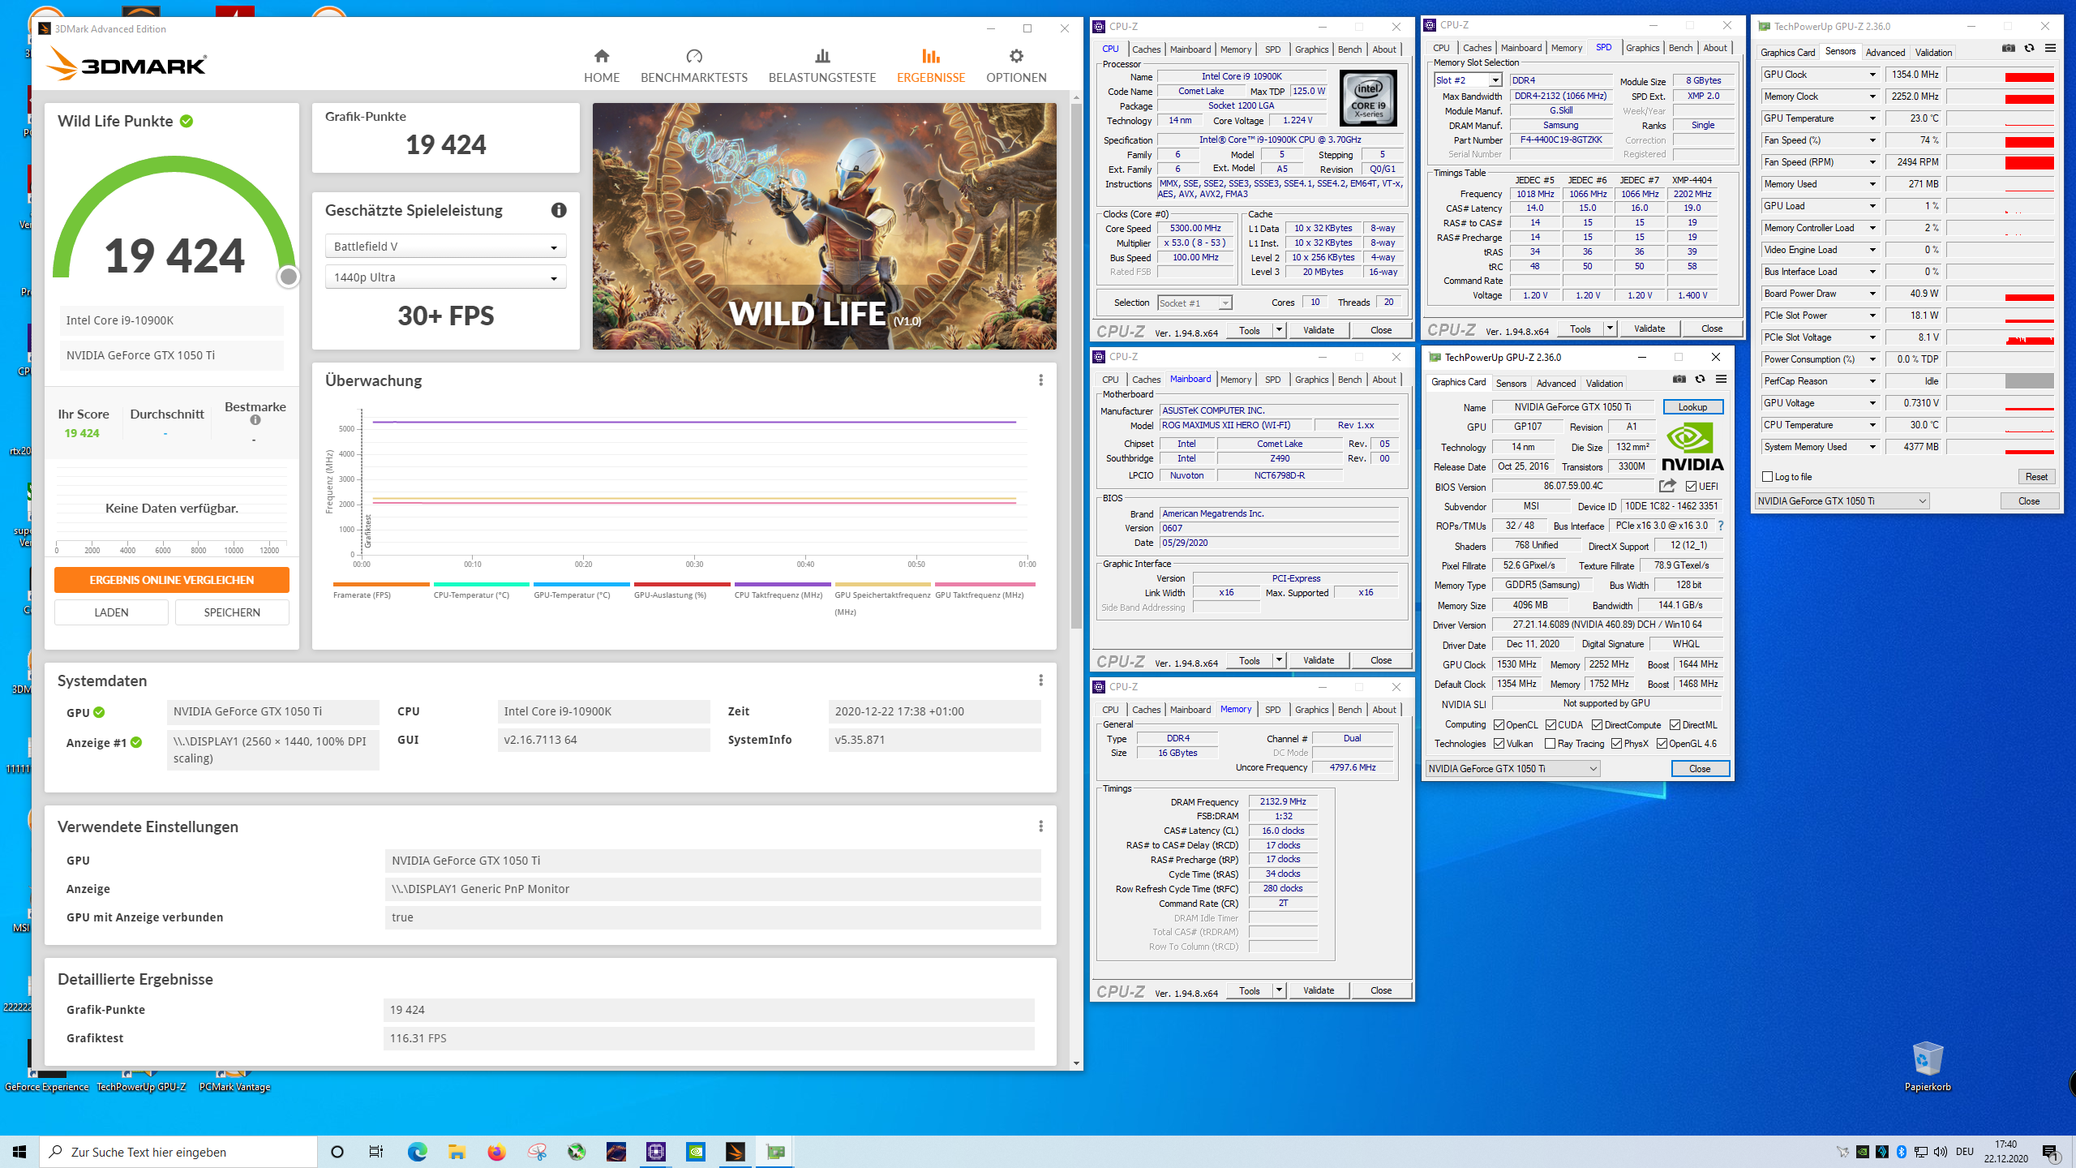Viewport: 2076px width, 1168px height.
Task: Toggle the OpenCL checkbox in GPU-Z
Action: click(x=1499, y=725)
